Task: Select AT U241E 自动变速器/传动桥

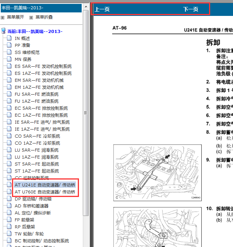Action: (45, 185)
